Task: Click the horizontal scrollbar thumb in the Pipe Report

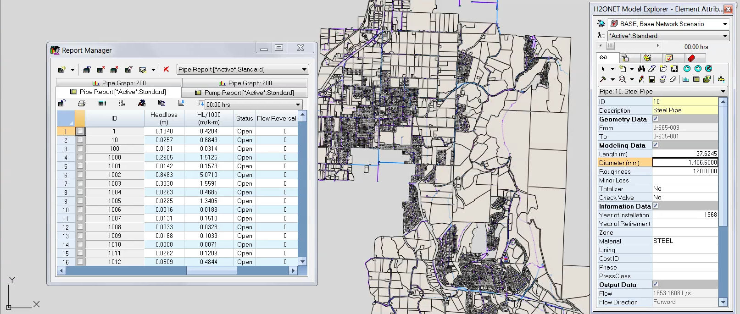Action: click(211, 271)
